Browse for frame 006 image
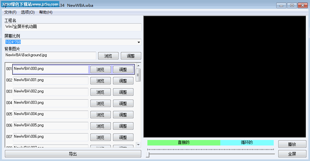Image resolution: width=310 pixels, height=161 pixels. [100, 126]
